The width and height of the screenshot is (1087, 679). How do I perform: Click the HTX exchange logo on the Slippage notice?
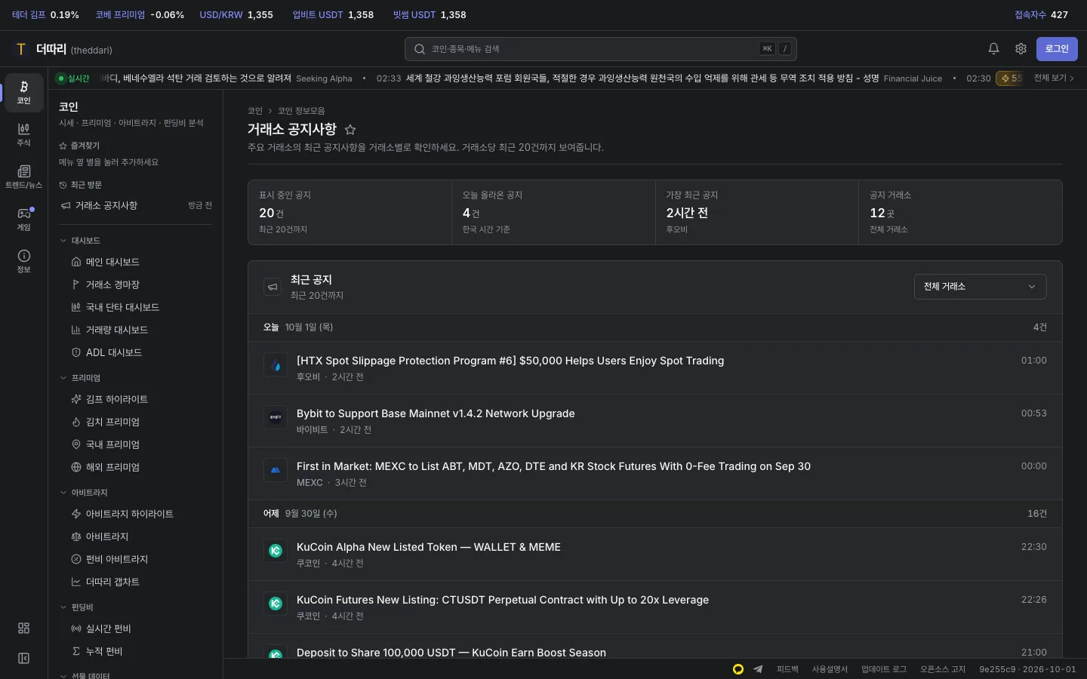point(276,365)
